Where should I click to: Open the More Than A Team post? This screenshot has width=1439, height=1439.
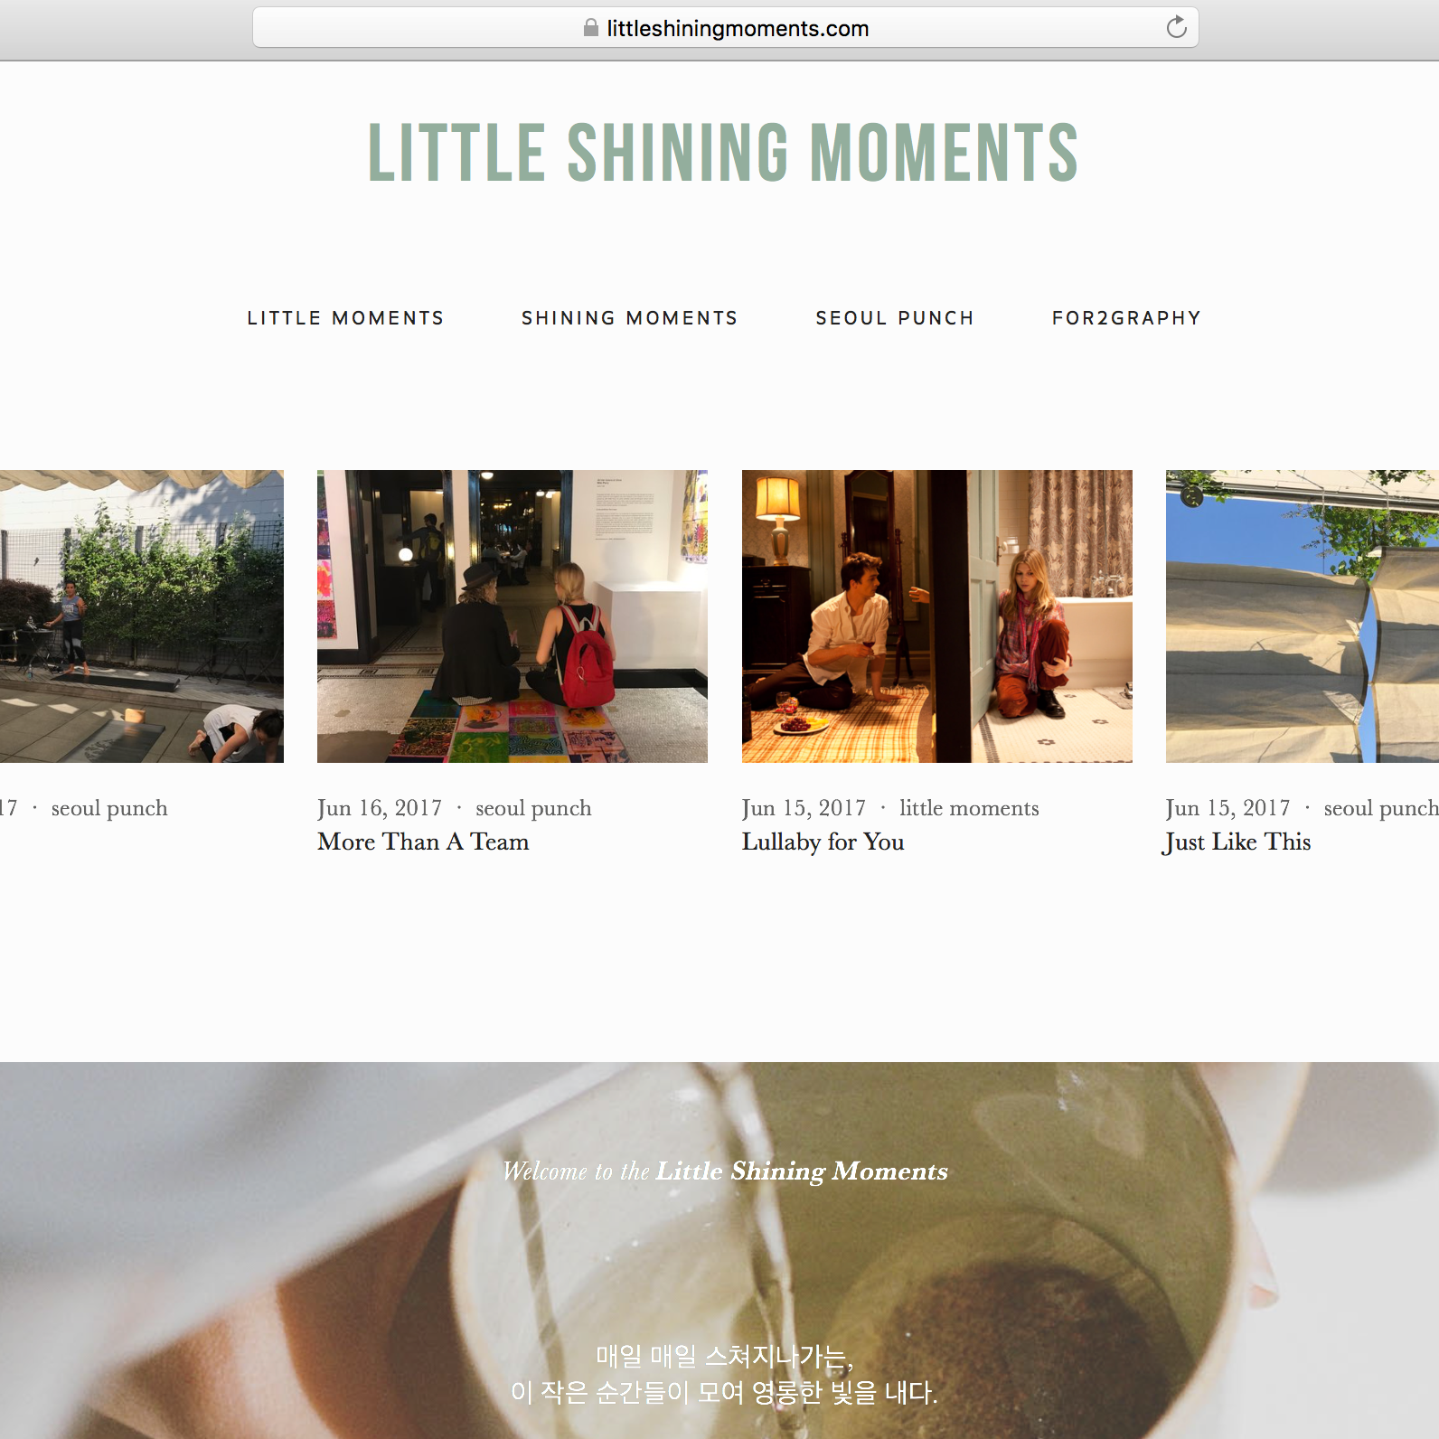(423, 842)
